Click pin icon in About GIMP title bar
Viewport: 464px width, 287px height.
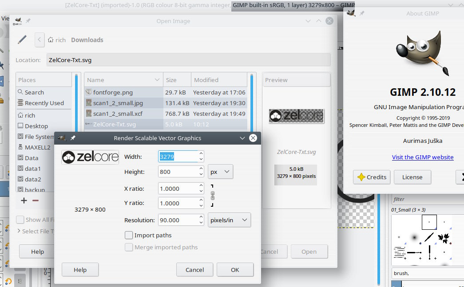[x=362, y=13]
